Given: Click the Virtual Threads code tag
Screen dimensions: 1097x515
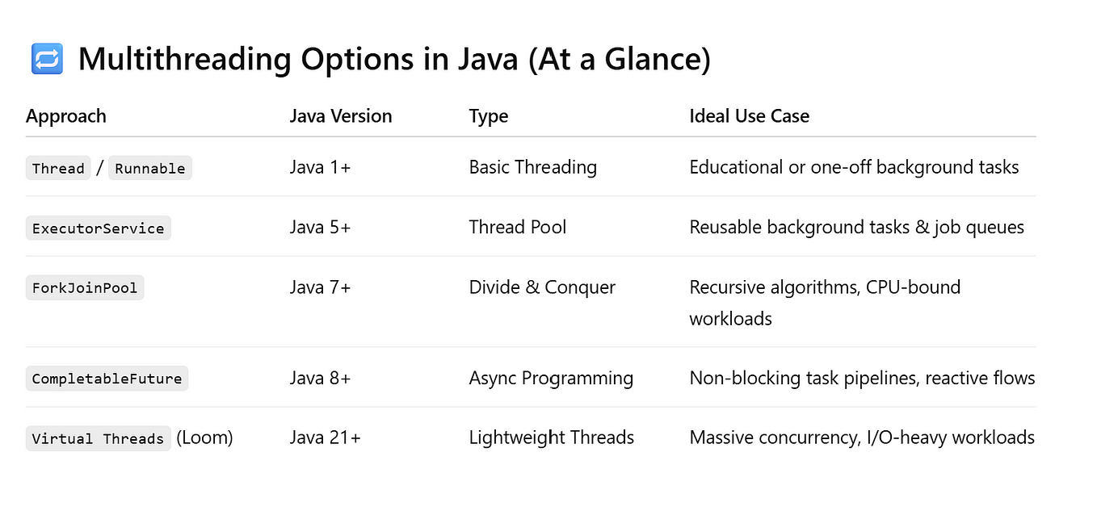Looking at the screenshot, I should (99, 438).
